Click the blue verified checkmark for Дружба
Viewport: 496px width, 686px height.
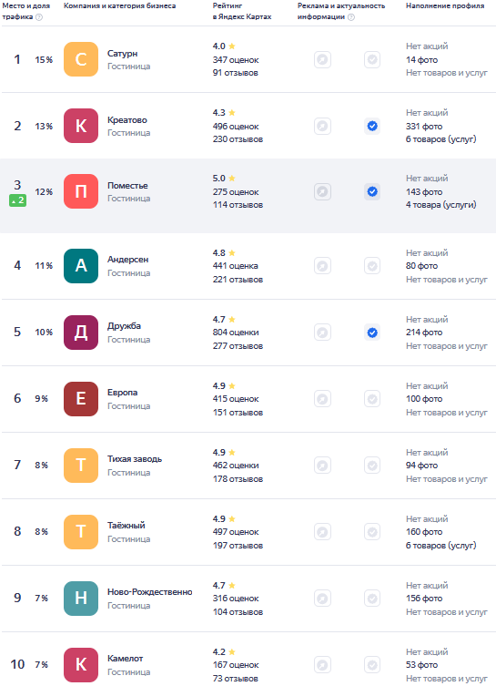coord(372,333)
